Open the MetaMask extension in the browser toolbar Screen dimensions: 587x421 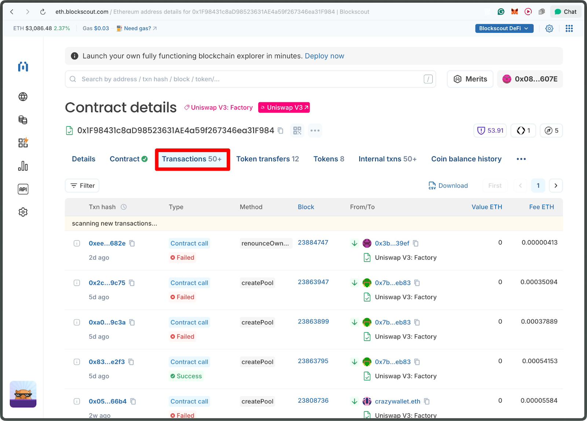click(514, 11)
